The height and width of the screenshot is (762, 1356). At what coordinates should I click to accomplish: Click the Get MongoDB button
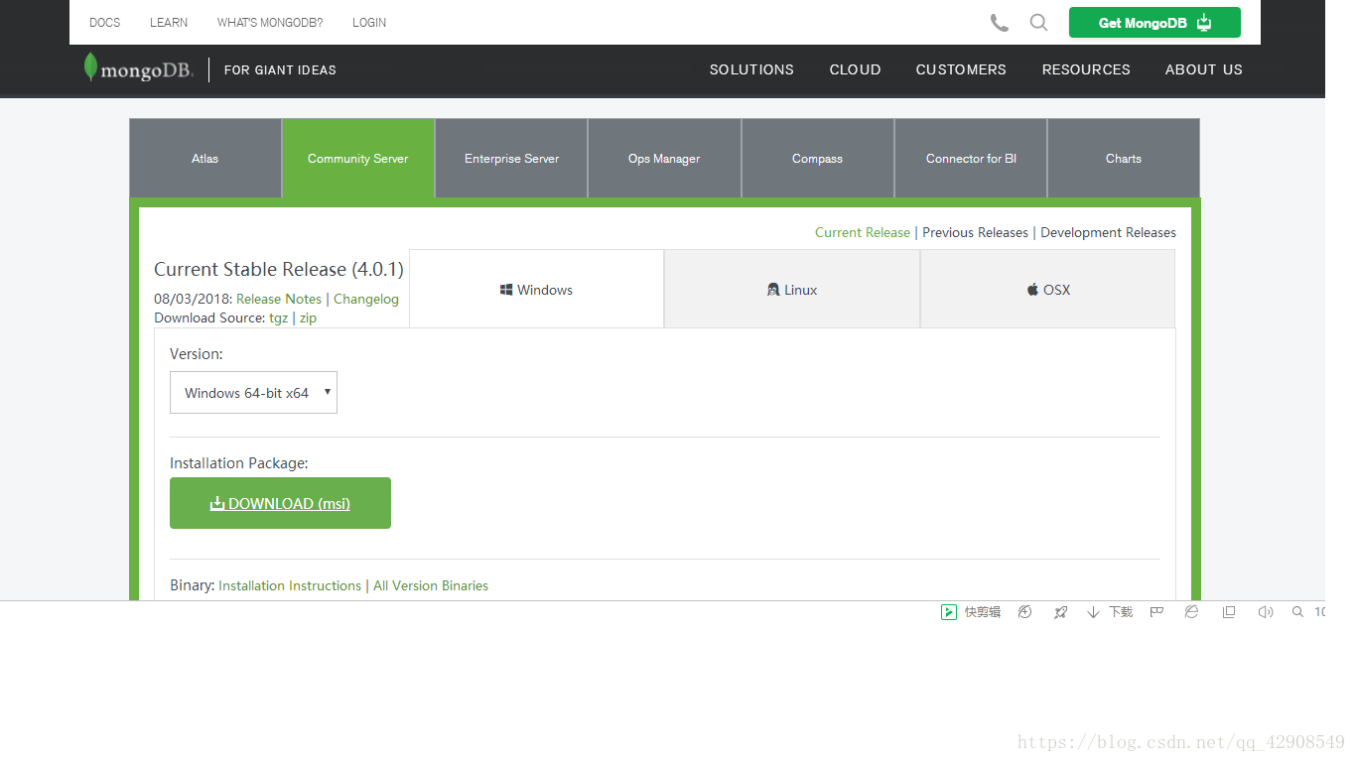coord(1154,23)
